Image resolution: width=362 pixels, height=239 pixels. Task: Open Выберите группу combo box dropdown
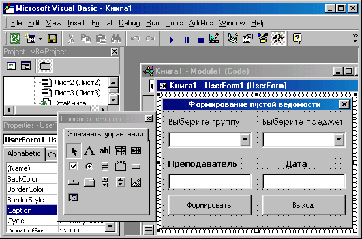[x=245, y=140]
